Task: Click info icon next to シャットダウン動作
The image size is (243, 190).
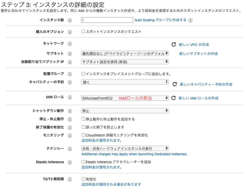Action: point(70,111)
